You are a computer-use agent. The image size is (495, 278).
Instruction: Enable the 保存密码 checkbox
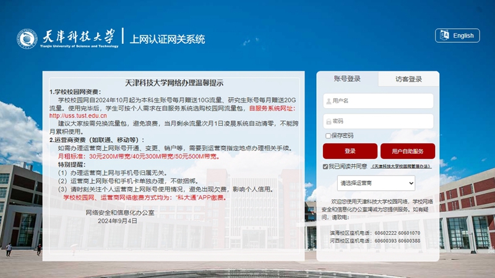(x=328, y=136)
